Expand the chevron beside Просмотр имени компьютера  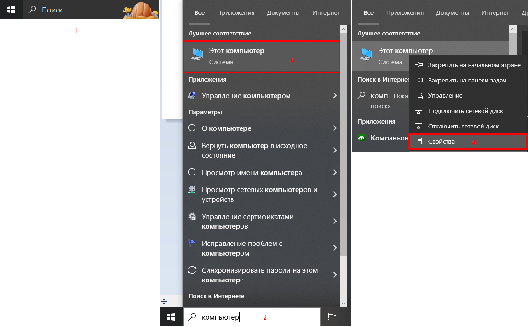(x=334, y=173)
